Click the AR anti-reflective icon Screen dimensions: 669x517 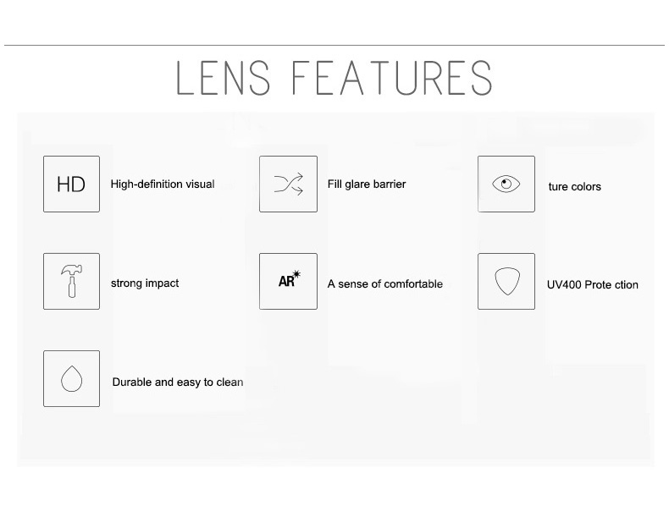[x=288, y=281]
